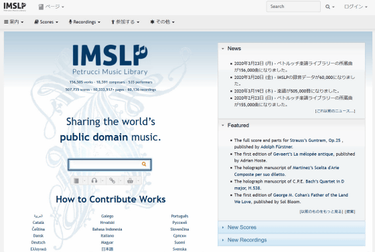The image size is (375, 252).
Task: Switch language to Deutsch
Action: tap(38, 243)
